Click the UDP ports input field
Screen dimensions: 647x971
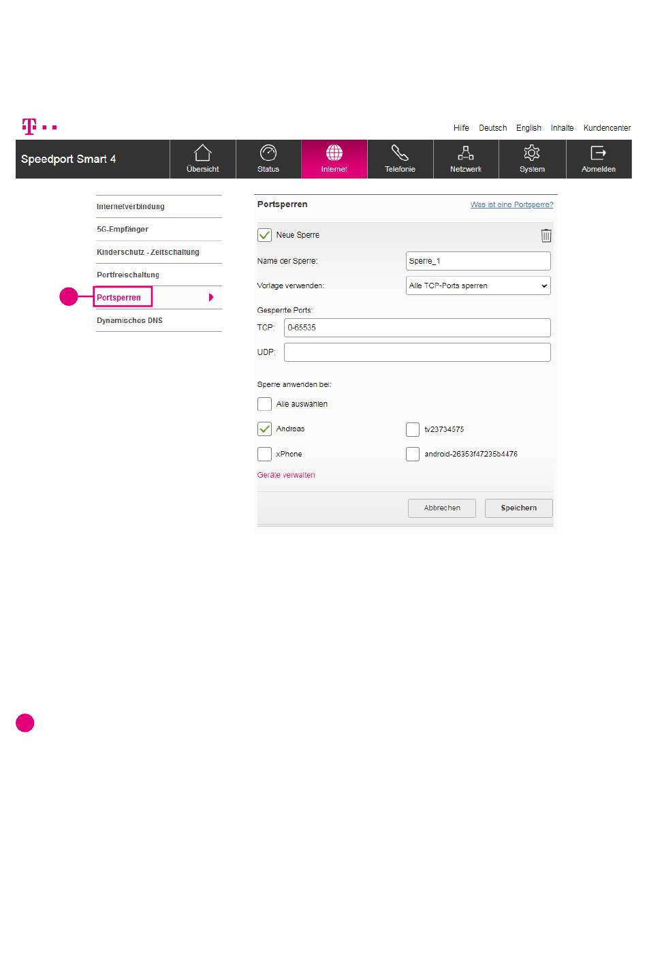417,352
